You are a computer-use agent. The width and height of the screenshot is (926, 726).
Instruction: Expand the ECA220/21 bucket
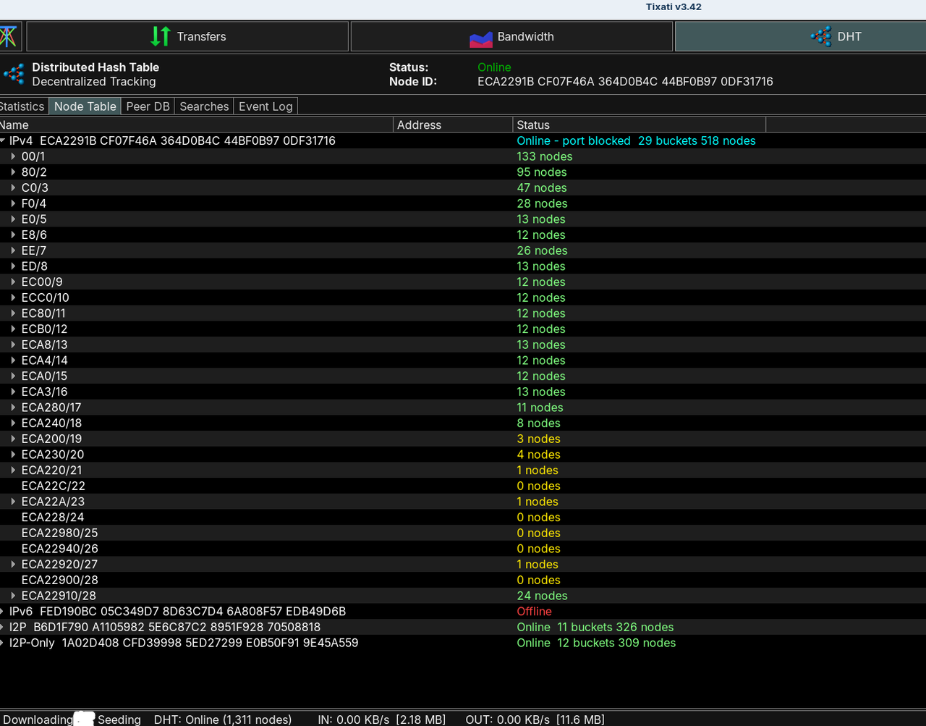pos(13,470)
